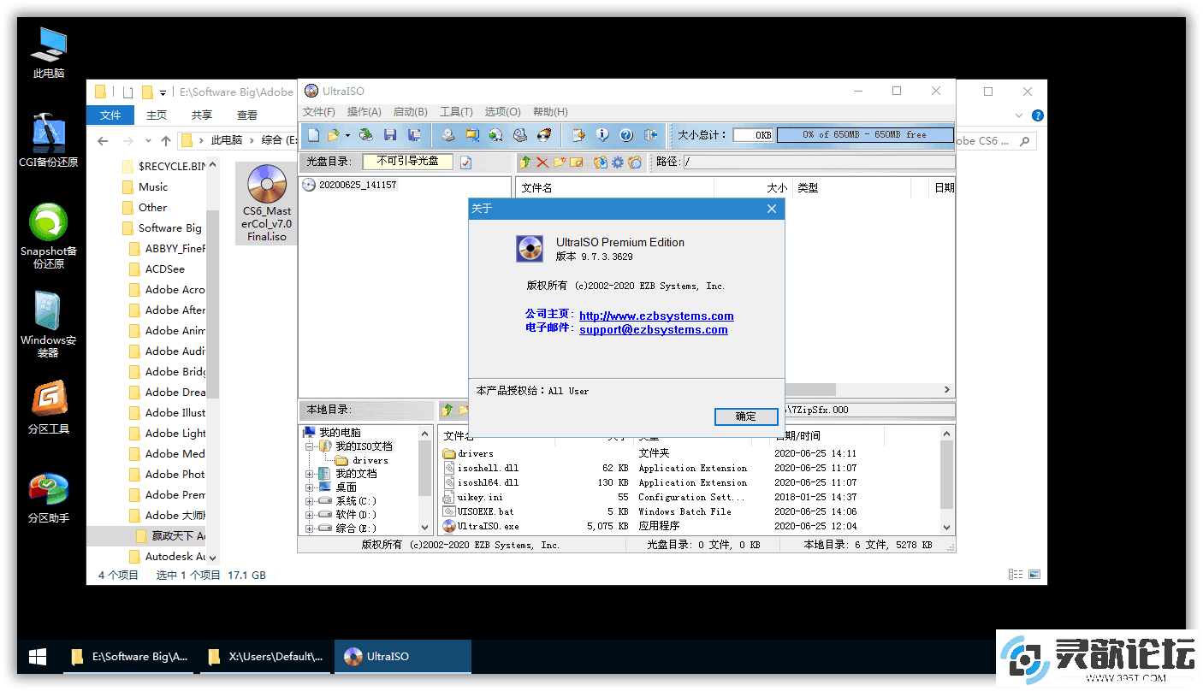Click the 确定 button in About dialog
The width and height of the screenshot is (1203, 691).
pos(746,416)
